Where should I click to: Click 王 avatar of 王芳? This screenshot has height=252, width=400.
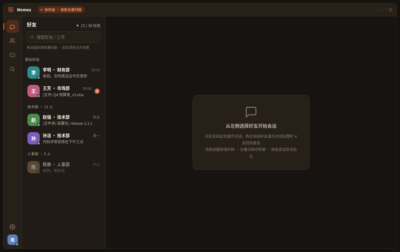click(x=34, y=91)
